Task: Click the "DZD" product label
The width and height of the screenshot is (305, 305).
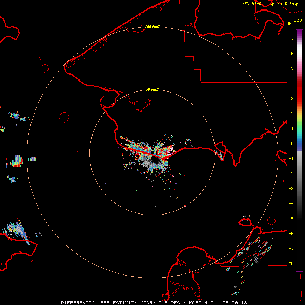Action: click(298, 20)
